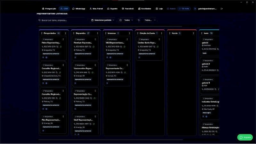Open Novidades in the top navigation
The height and width of the screenshot is (144, 256).
(145, 9)
